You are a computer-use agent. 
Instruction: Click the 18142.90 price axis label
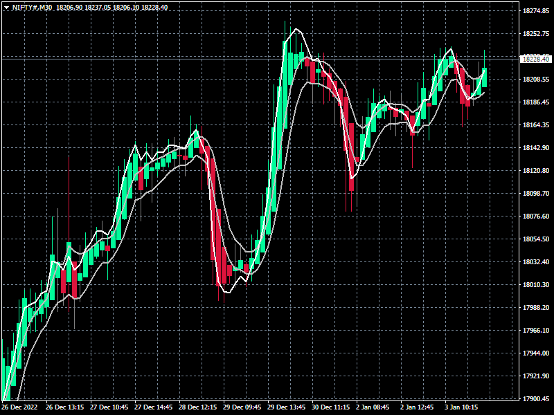coord(535,148)
